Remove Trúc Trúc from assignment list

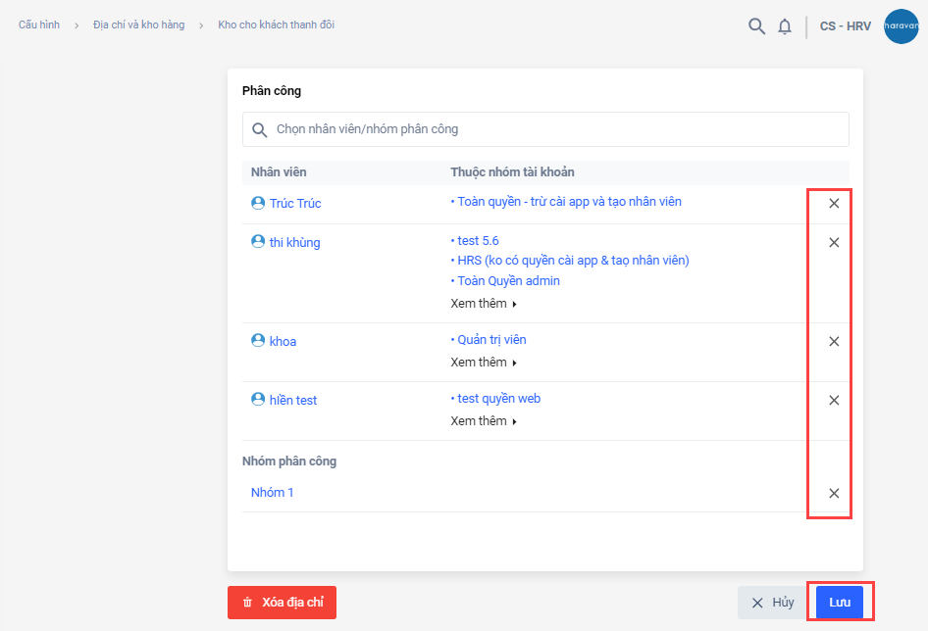point(834,204)
